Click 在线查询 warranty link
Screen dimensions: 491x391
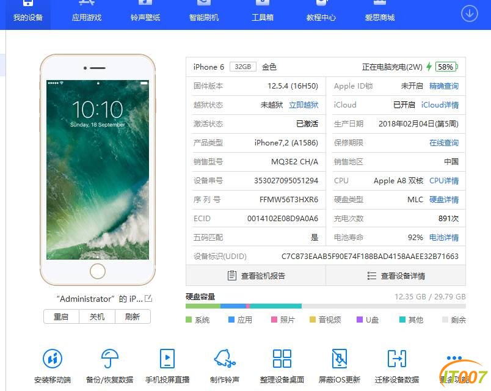pyautogui.click(x=444, y=143)
